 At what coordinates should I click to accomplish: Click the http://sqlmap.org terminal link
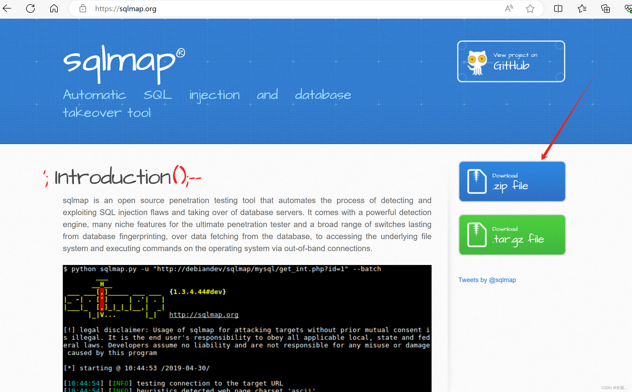coord(204,315)
